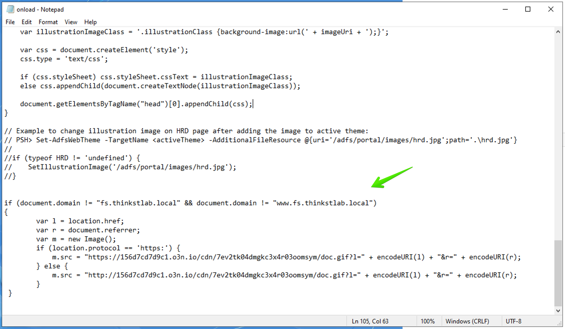Click the UTF-8 encoding status entry
Screen dimensions: 565x329
[514, 321]
